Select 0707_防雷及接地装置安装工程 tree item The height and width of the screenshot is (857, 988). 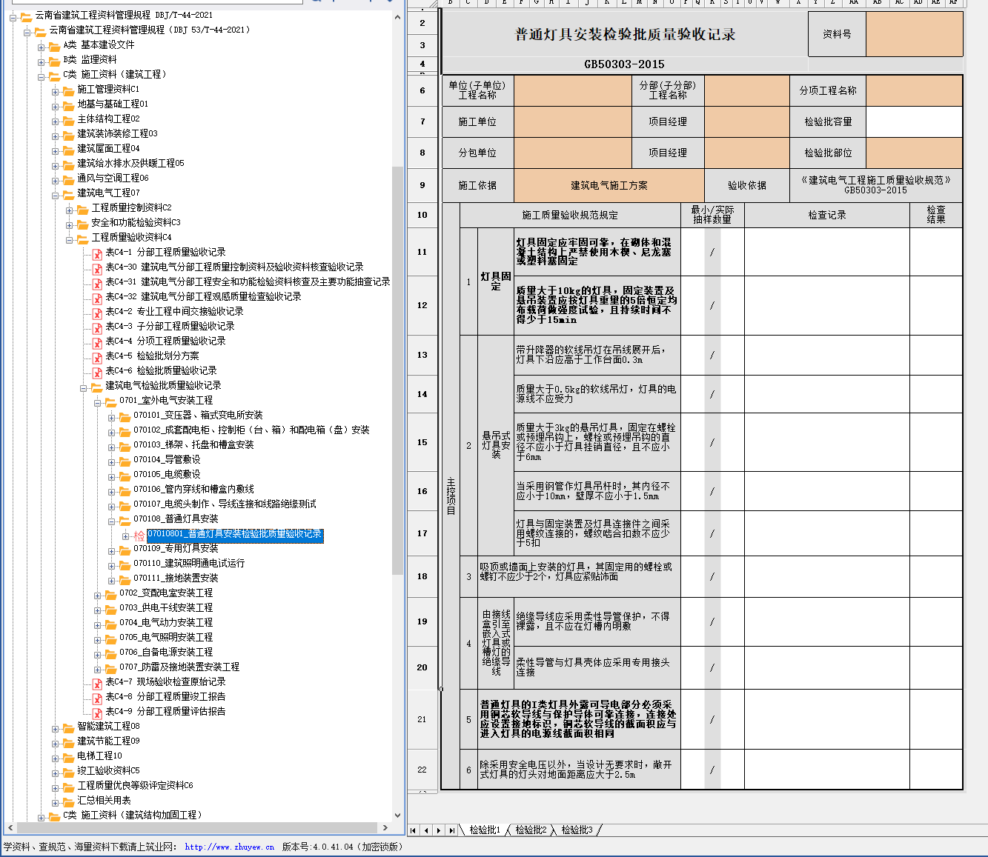coord(179,667)
